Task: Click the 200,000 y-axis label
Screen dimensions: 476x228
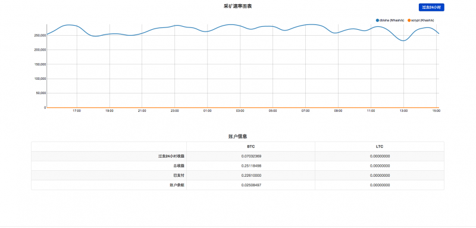Action: (x=40, y=50)
